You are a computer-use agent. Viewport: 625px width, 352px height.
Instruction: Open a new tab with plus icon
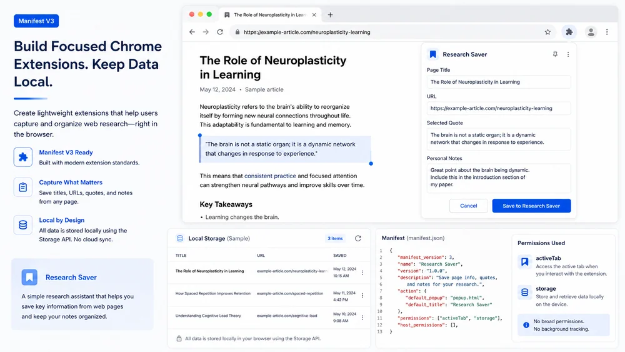(x=330, y=15)
